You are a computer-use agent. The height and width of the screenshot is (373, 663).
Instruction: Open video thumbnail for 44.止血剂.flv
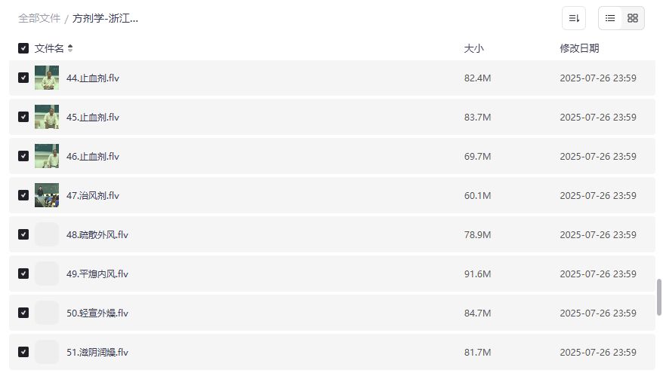click(47, 78)
